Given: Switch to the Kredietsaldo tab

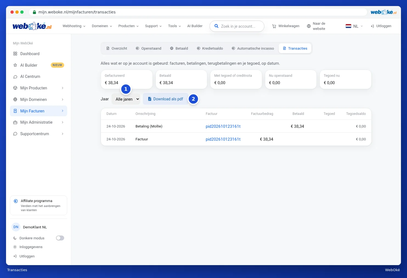Looking at the screenshot, I should coord(210,48).
